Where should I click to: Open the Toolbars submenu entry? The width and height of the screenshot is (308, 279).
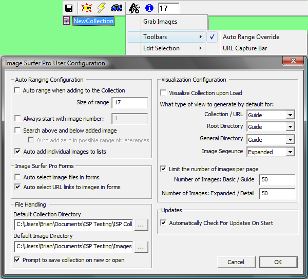coord(165,37)
